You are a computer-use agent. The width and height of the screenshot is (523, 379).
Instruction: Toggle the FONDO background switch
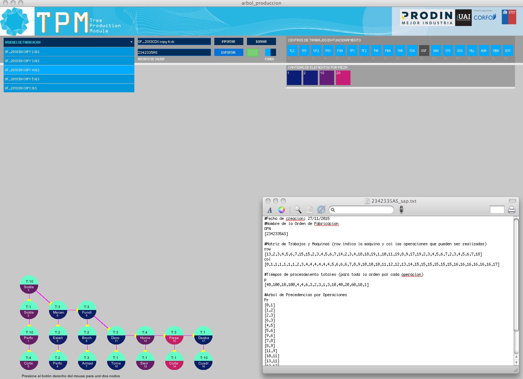tap(270, 52)
